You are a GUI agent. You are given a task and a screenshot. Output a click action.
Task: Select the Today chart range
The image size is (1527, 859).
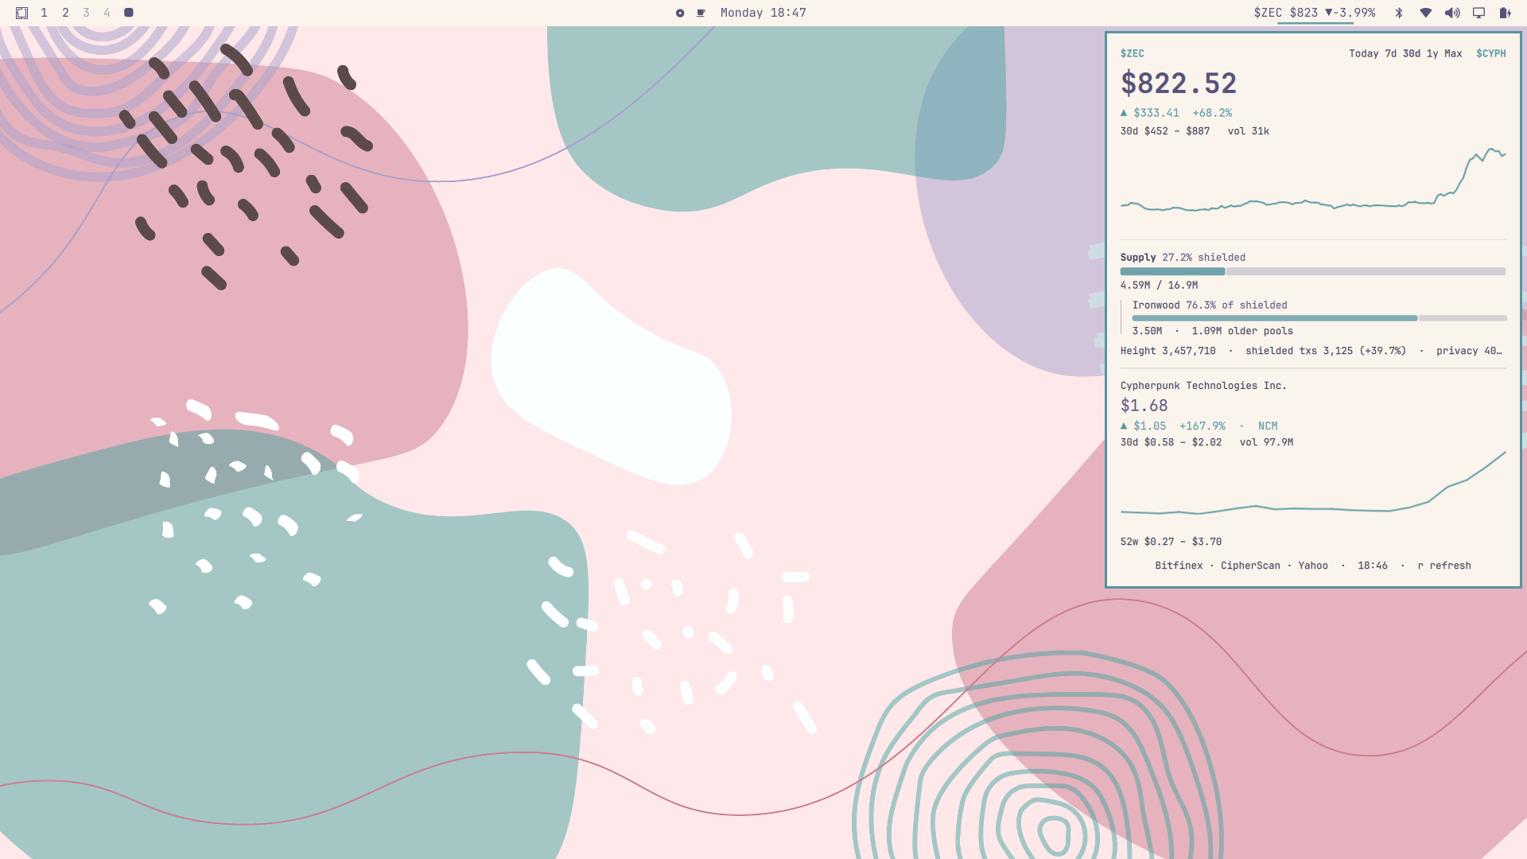[x=1363, y=53]
